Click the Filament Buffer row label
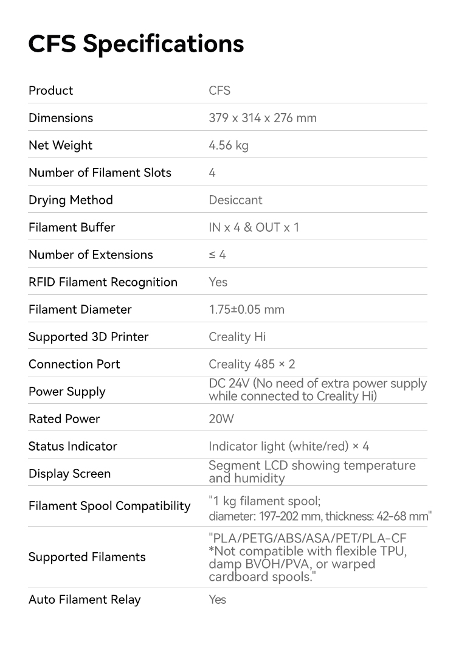 (x=72, y=227)
